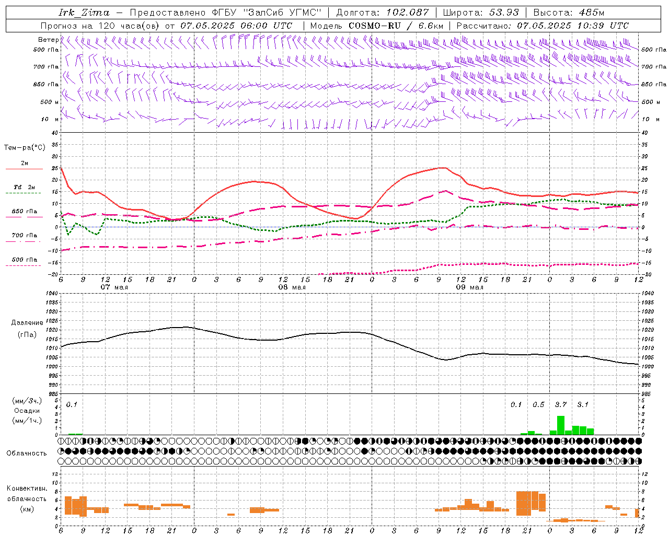Click the forecast start time 07.05.2025 06:00 UTC
The height and width of the screenshot is (535, 669).
click(x=236, y=26)
